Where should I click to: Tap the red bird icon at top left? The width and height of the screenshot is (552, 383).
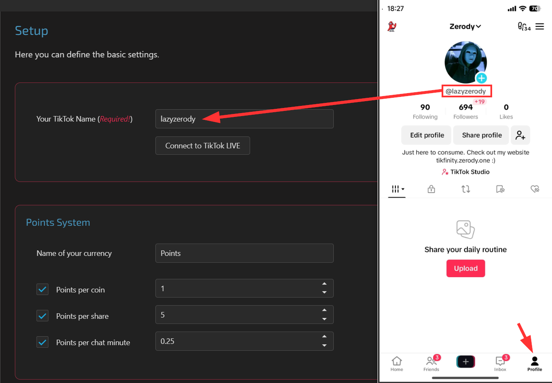pos(392,27)
